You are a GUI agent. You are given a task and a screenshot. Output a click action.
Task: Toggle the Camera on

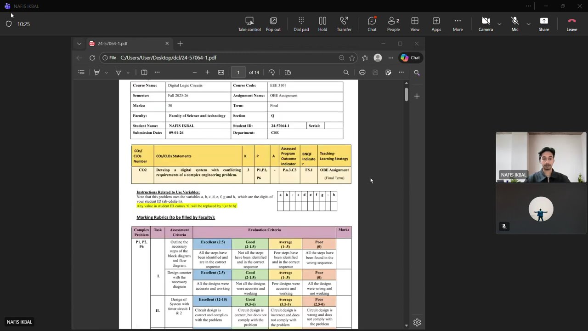point(486,24)
